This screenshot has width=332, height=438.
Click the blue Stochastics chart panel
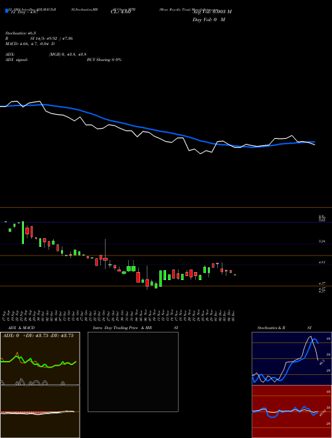(x=291, y=358)
